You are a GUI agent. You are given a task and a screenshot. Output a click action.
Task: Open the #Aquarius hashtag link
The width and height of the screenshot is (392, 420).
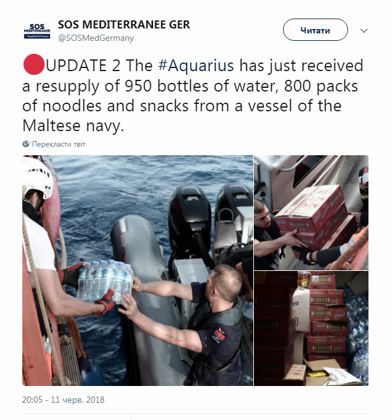click(196, 66)
